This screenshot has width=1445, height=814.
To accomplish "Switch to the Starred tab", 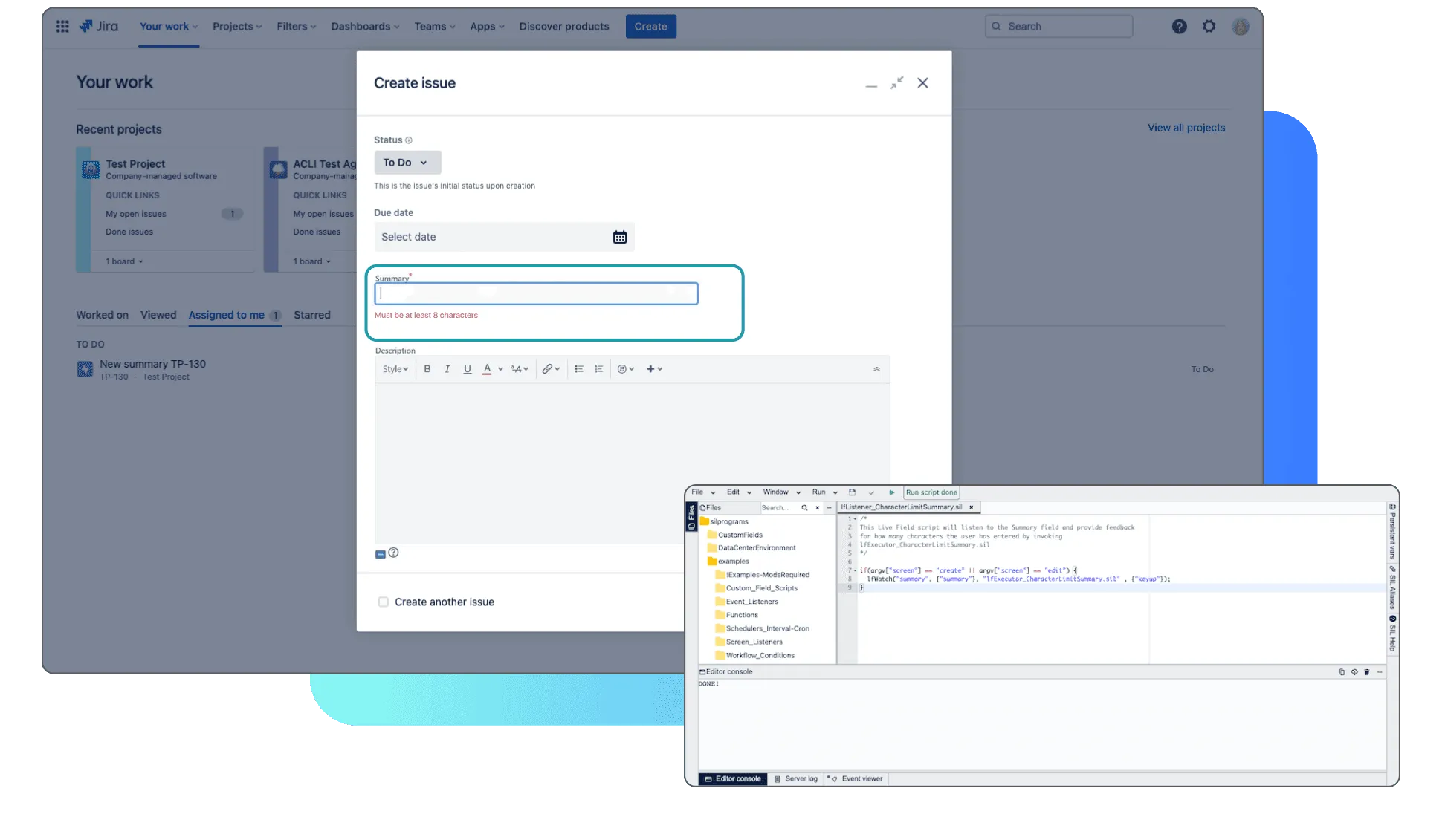I will point(311,315).
